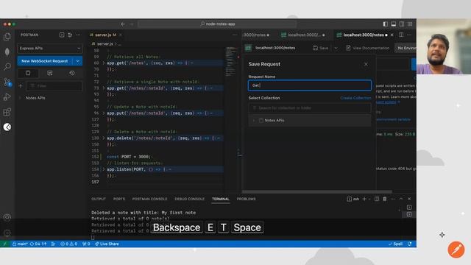Split terminal icon in panel toolbar

click(x=377, y=199)
